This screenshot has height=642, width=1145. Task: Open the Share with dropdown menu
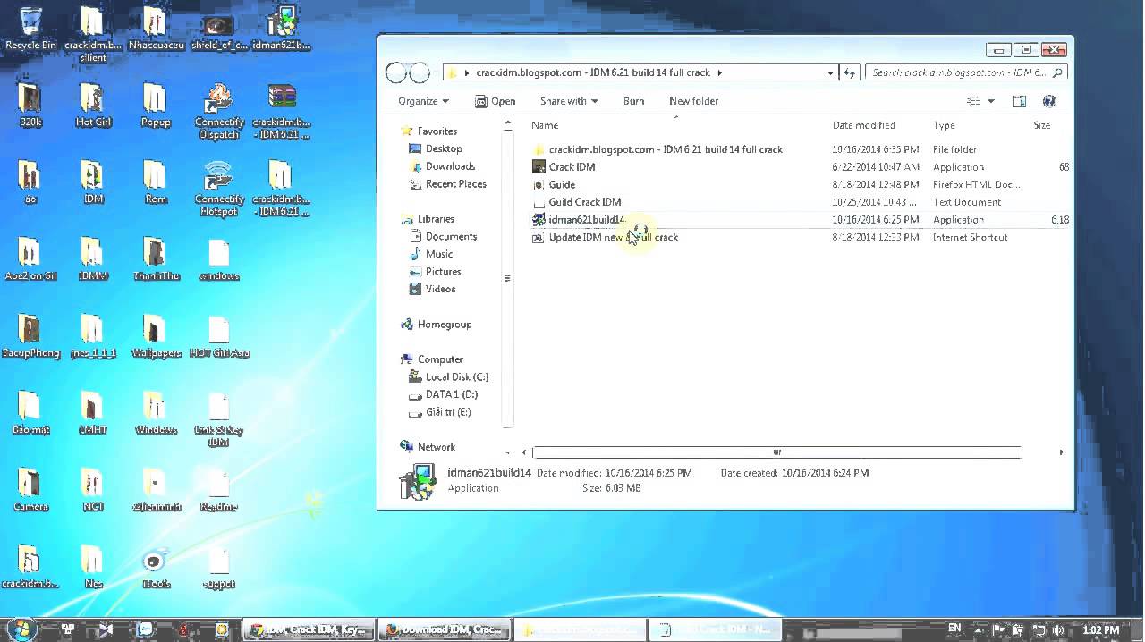pyautogui.click(x=569, y=101)
